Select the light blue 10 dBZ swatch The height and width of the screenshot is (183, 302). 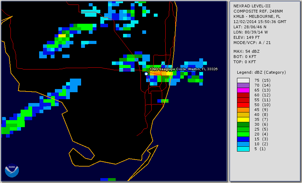(x=243, y=144)
